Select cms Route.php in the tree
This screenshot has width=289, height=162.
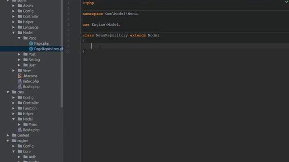click(x=31, y=130)
